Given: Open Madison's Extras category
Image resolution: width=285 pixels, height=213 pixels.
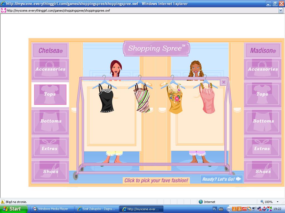Looking at the screenshot, I should coord(263,148).
